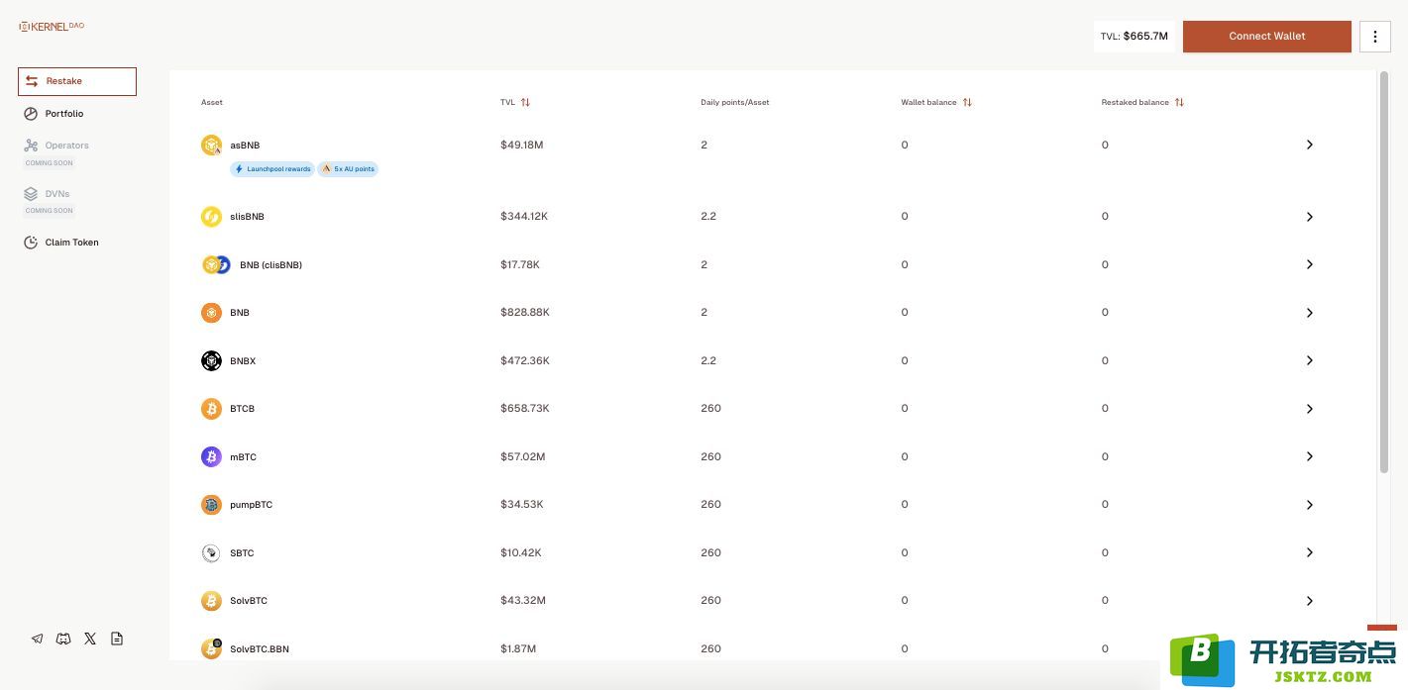Image resolution: width=1408 pixels, height=690 pixels.
Task: Click the $472.36K TVL value
Action: click(525, 361)
